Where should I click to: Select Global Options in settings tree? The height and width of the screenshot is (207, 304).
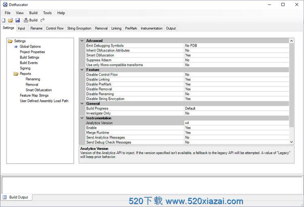tap(30, 46)
